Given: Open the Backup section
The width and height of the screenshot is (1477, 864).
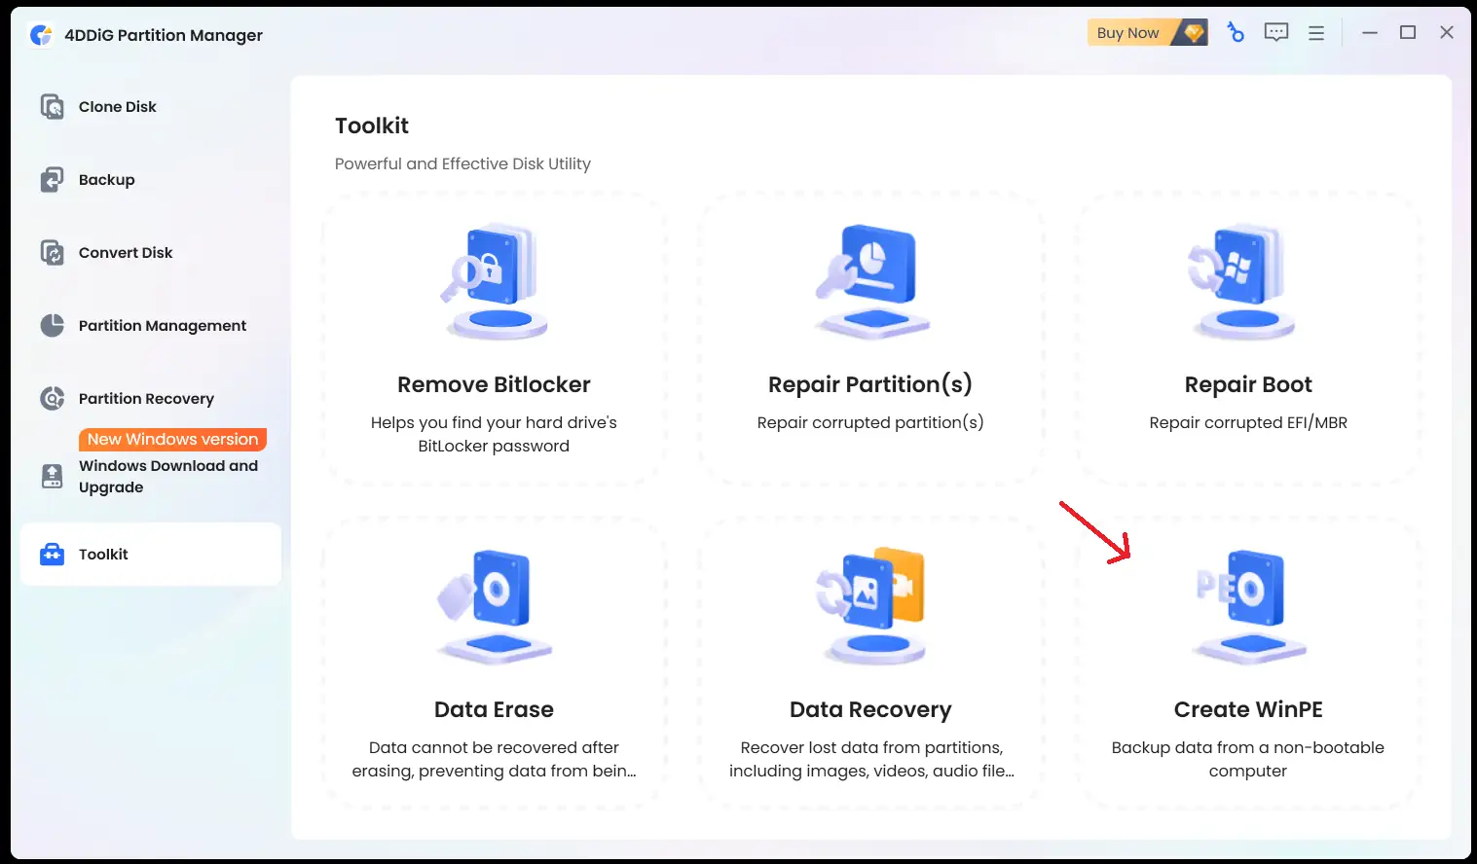Looking at the screenshot, I should click(x=106, y=180).
